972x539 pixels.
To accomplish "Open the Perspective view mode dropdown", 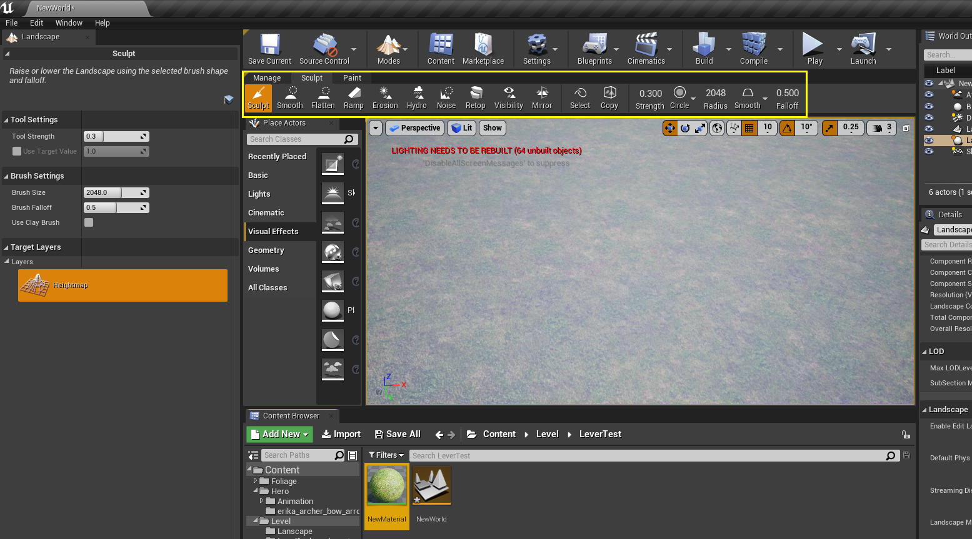I will coord(414,128).
